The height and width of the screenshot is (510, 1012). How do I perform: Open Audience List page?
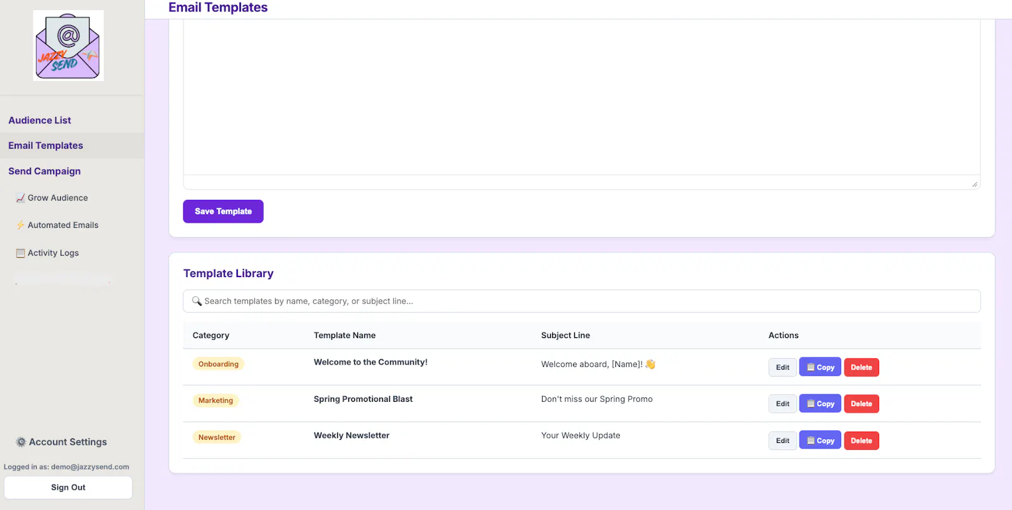[40, 120]
